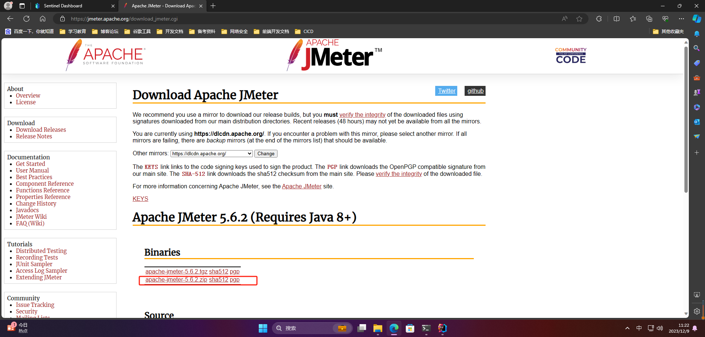This screenshot has width=705, height=337.
Task: Open pgp link for the tgz file
Action: click(235, 272)
